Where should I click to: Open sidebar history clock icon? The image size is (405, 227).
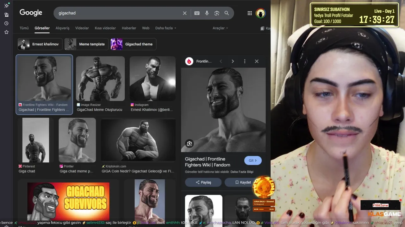coord(6,23)
